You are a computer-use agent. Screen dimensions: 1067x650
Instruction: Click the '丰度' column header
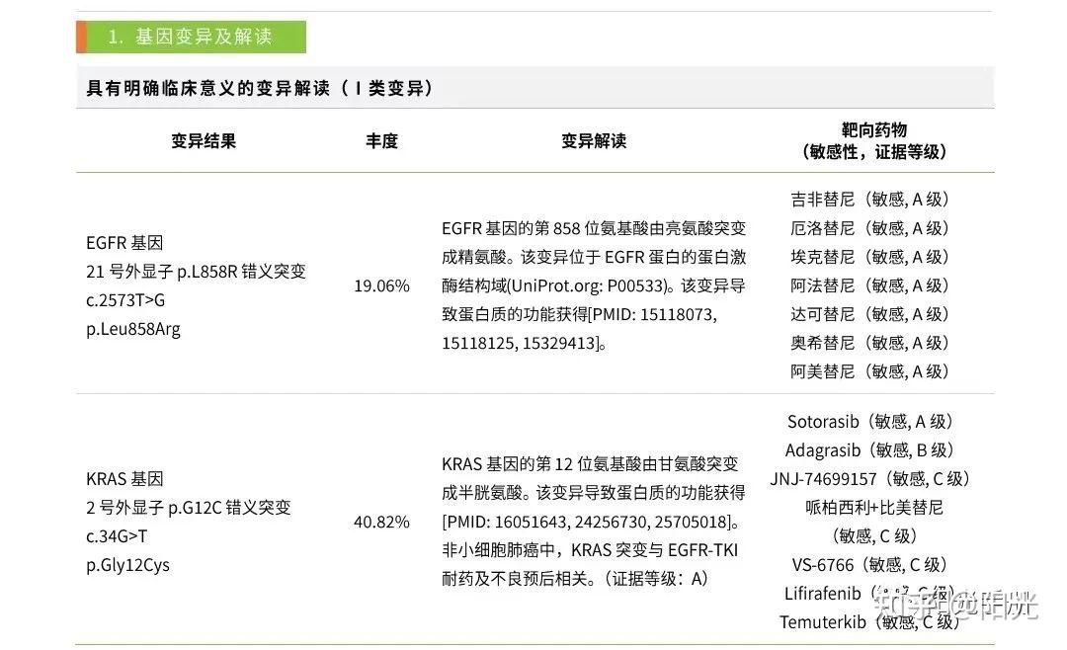(x=381, y=141)
